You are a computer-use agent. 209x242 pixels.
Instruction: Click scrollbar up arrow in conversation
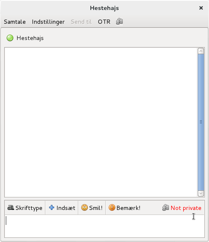pos(201,51)
